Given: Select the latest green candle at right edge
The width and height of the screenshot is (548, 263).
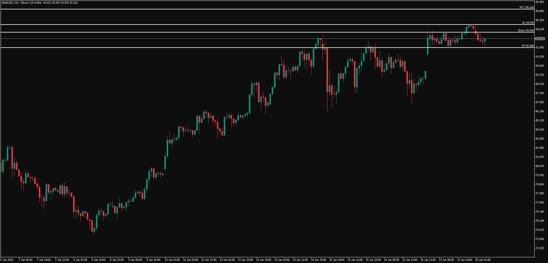Looking at the screenshot, I should [485, 40].
